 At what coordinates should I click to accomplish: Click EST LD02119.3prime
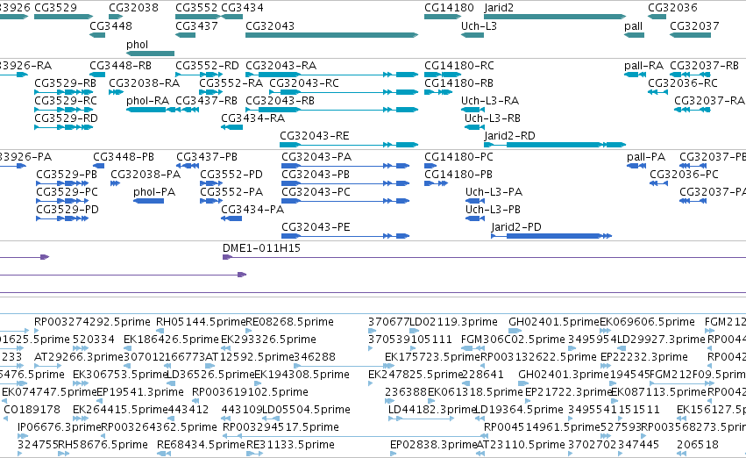pos(453,322)
